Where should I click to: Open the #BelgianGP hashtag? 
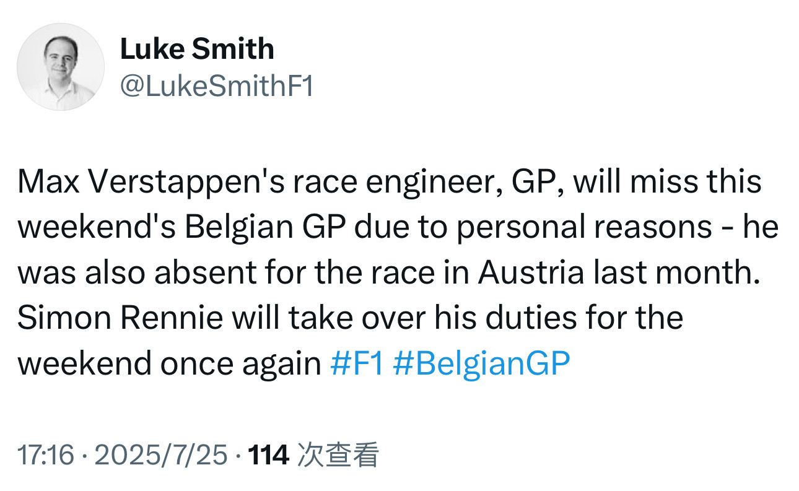coord(481,364)
